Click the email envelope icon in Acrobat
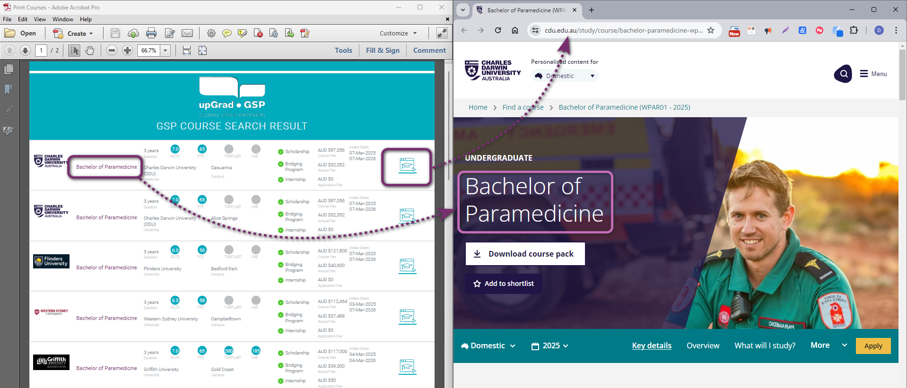The width and height of the screenshot is (907, 388). tap(187, 33)
